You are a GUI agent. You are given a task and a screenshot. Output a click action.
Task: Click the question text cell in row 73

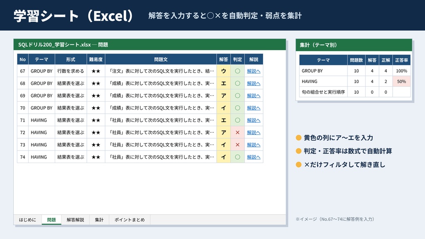pos(161,145)
